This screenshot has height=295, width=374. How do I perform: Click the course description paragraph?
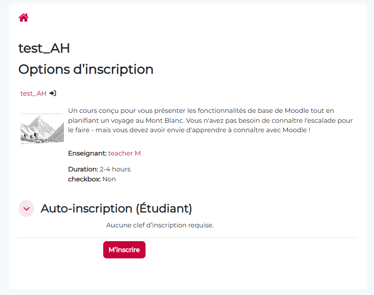pyautogui.click(x=210, y=120)
